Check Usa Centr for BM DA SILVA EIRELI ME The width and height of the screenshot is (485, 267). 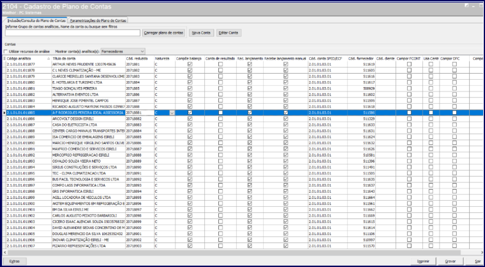[430, 209]
